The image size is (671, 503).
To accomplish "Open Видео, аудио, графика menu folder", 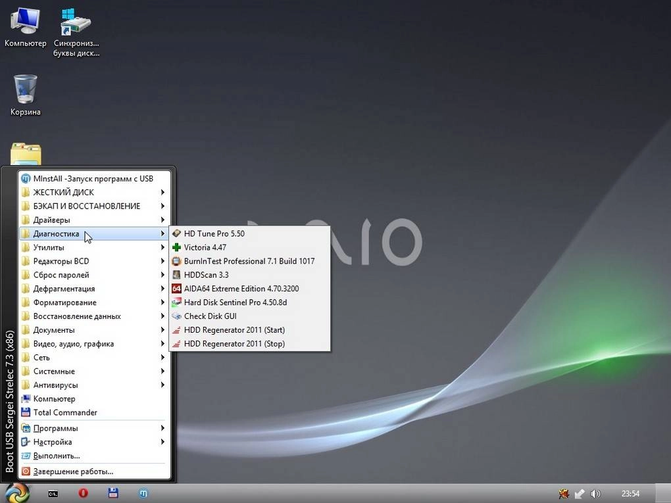I will 93,343.
